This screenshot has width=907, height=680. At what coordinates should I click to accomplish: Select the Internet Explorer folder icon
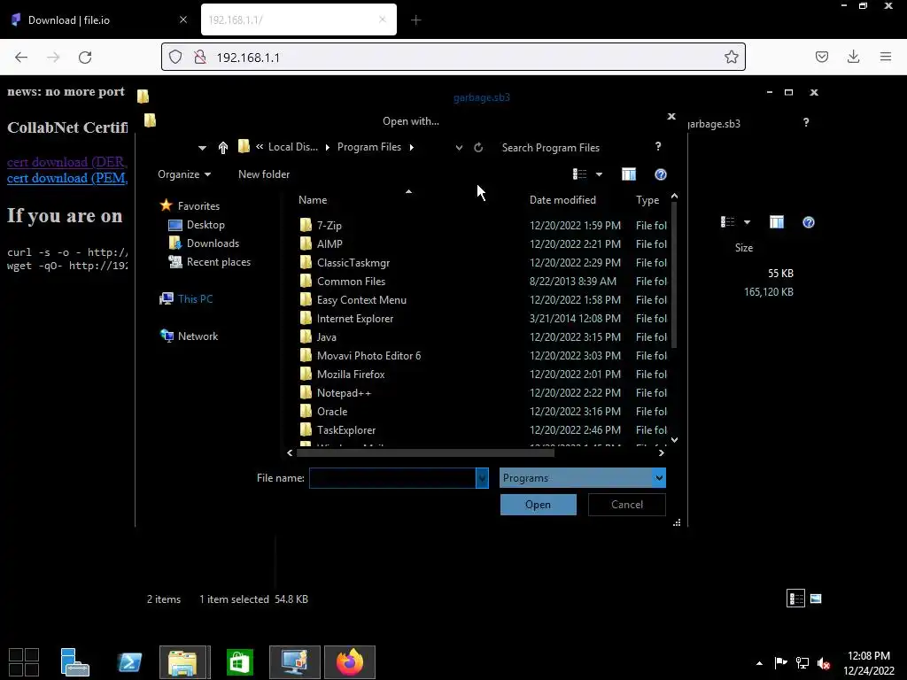[x=306, y=318]
